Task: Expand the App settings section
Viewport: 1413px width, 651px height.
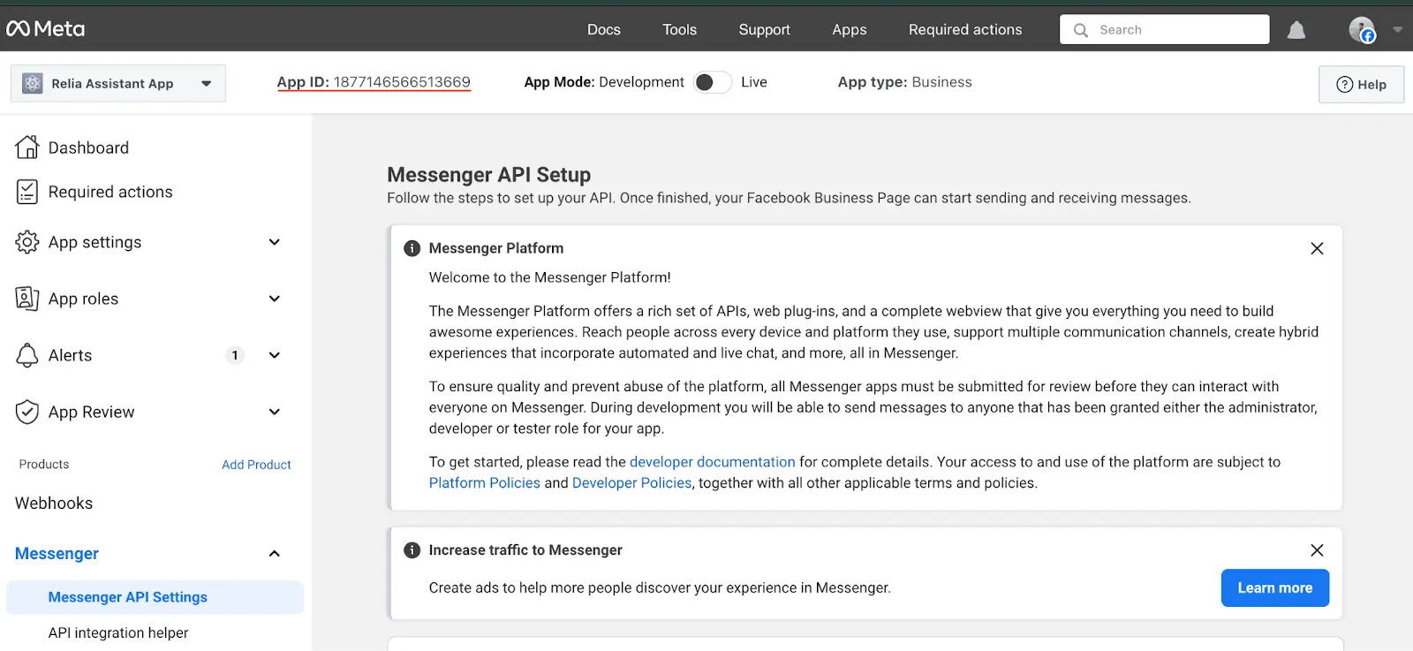Action: pos(275,242)
